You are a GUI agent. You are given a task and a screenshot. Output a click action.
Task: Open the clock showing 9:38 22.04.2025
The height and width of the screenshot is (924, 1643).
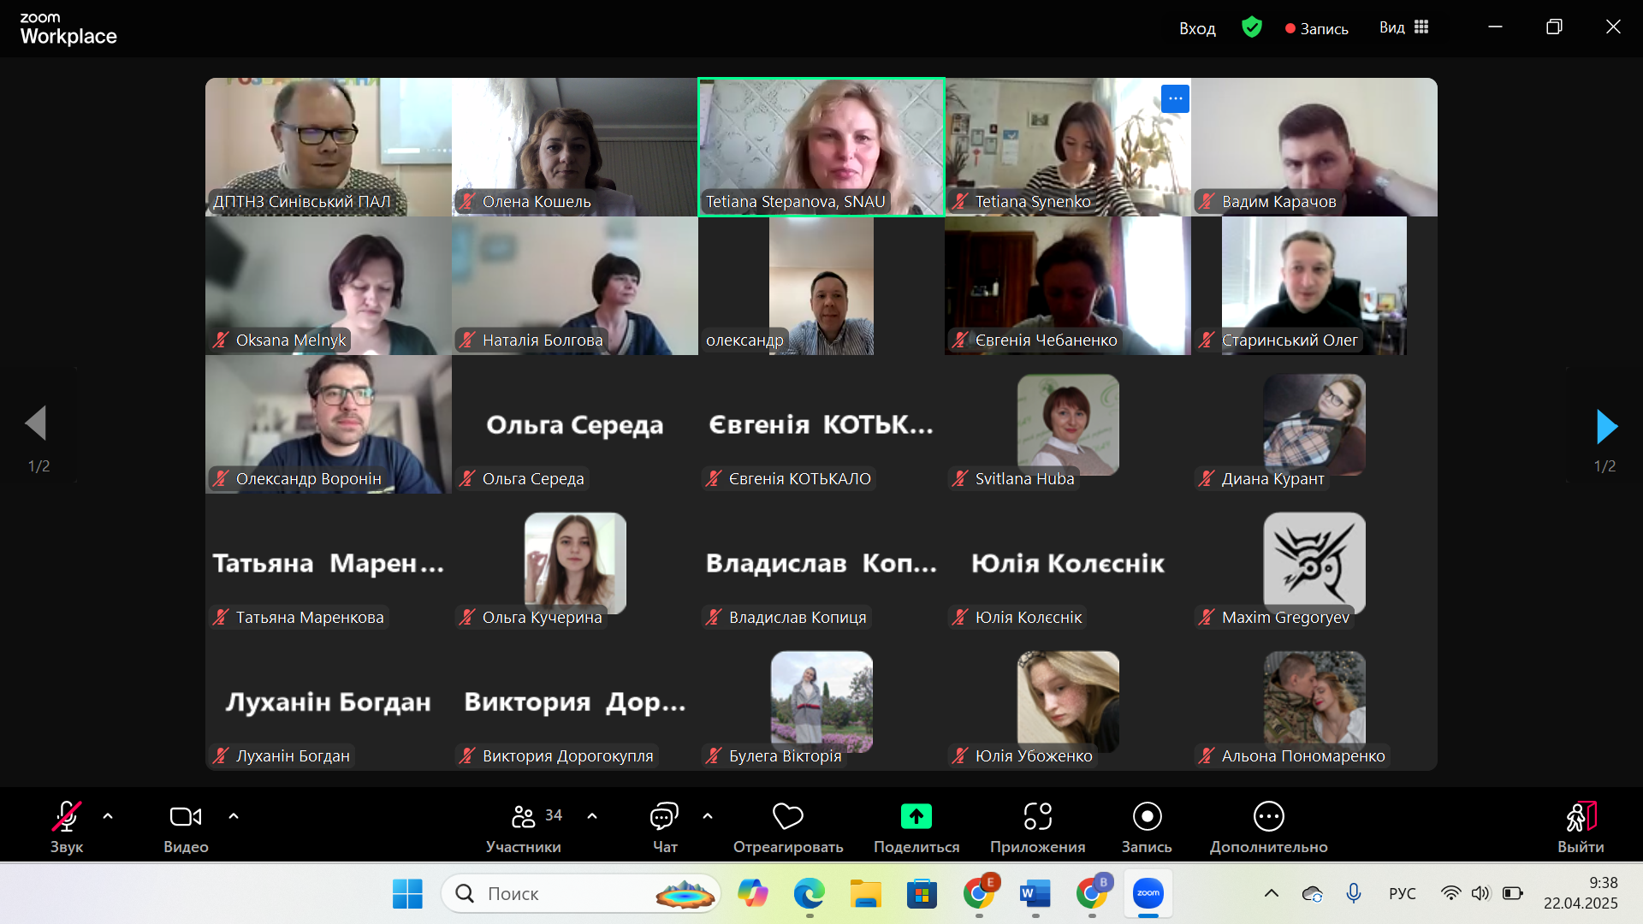(1581, 893)
